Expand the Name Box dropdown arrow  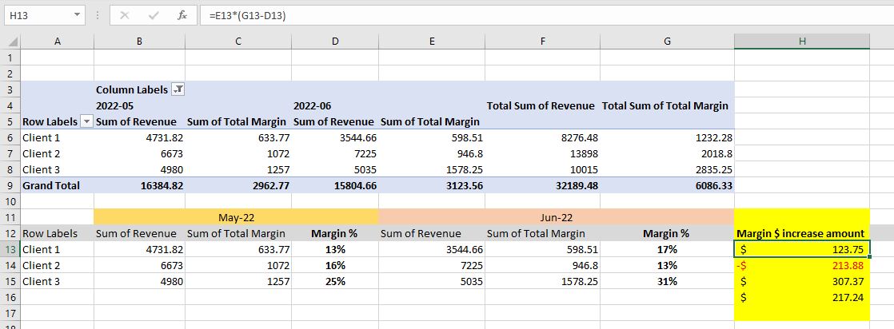pos(76,15)
